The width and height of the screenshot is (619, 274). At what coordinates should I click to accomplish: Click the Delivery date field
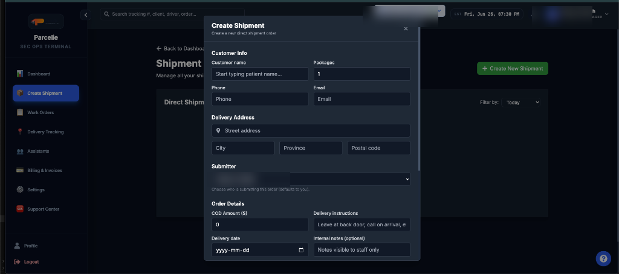[260, 250]
